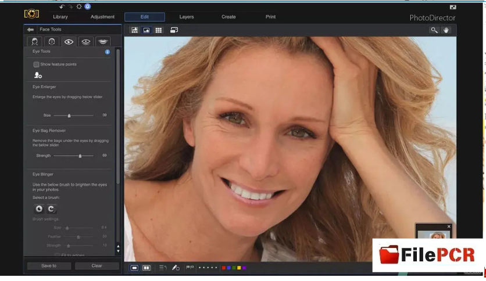
Task: Open notifications via the blue bell icon
Action: pos(88,6)
